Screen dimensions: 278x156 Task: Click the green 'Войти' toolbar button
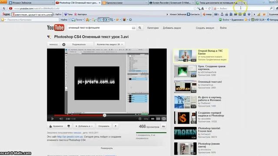[x=224, y=20]
